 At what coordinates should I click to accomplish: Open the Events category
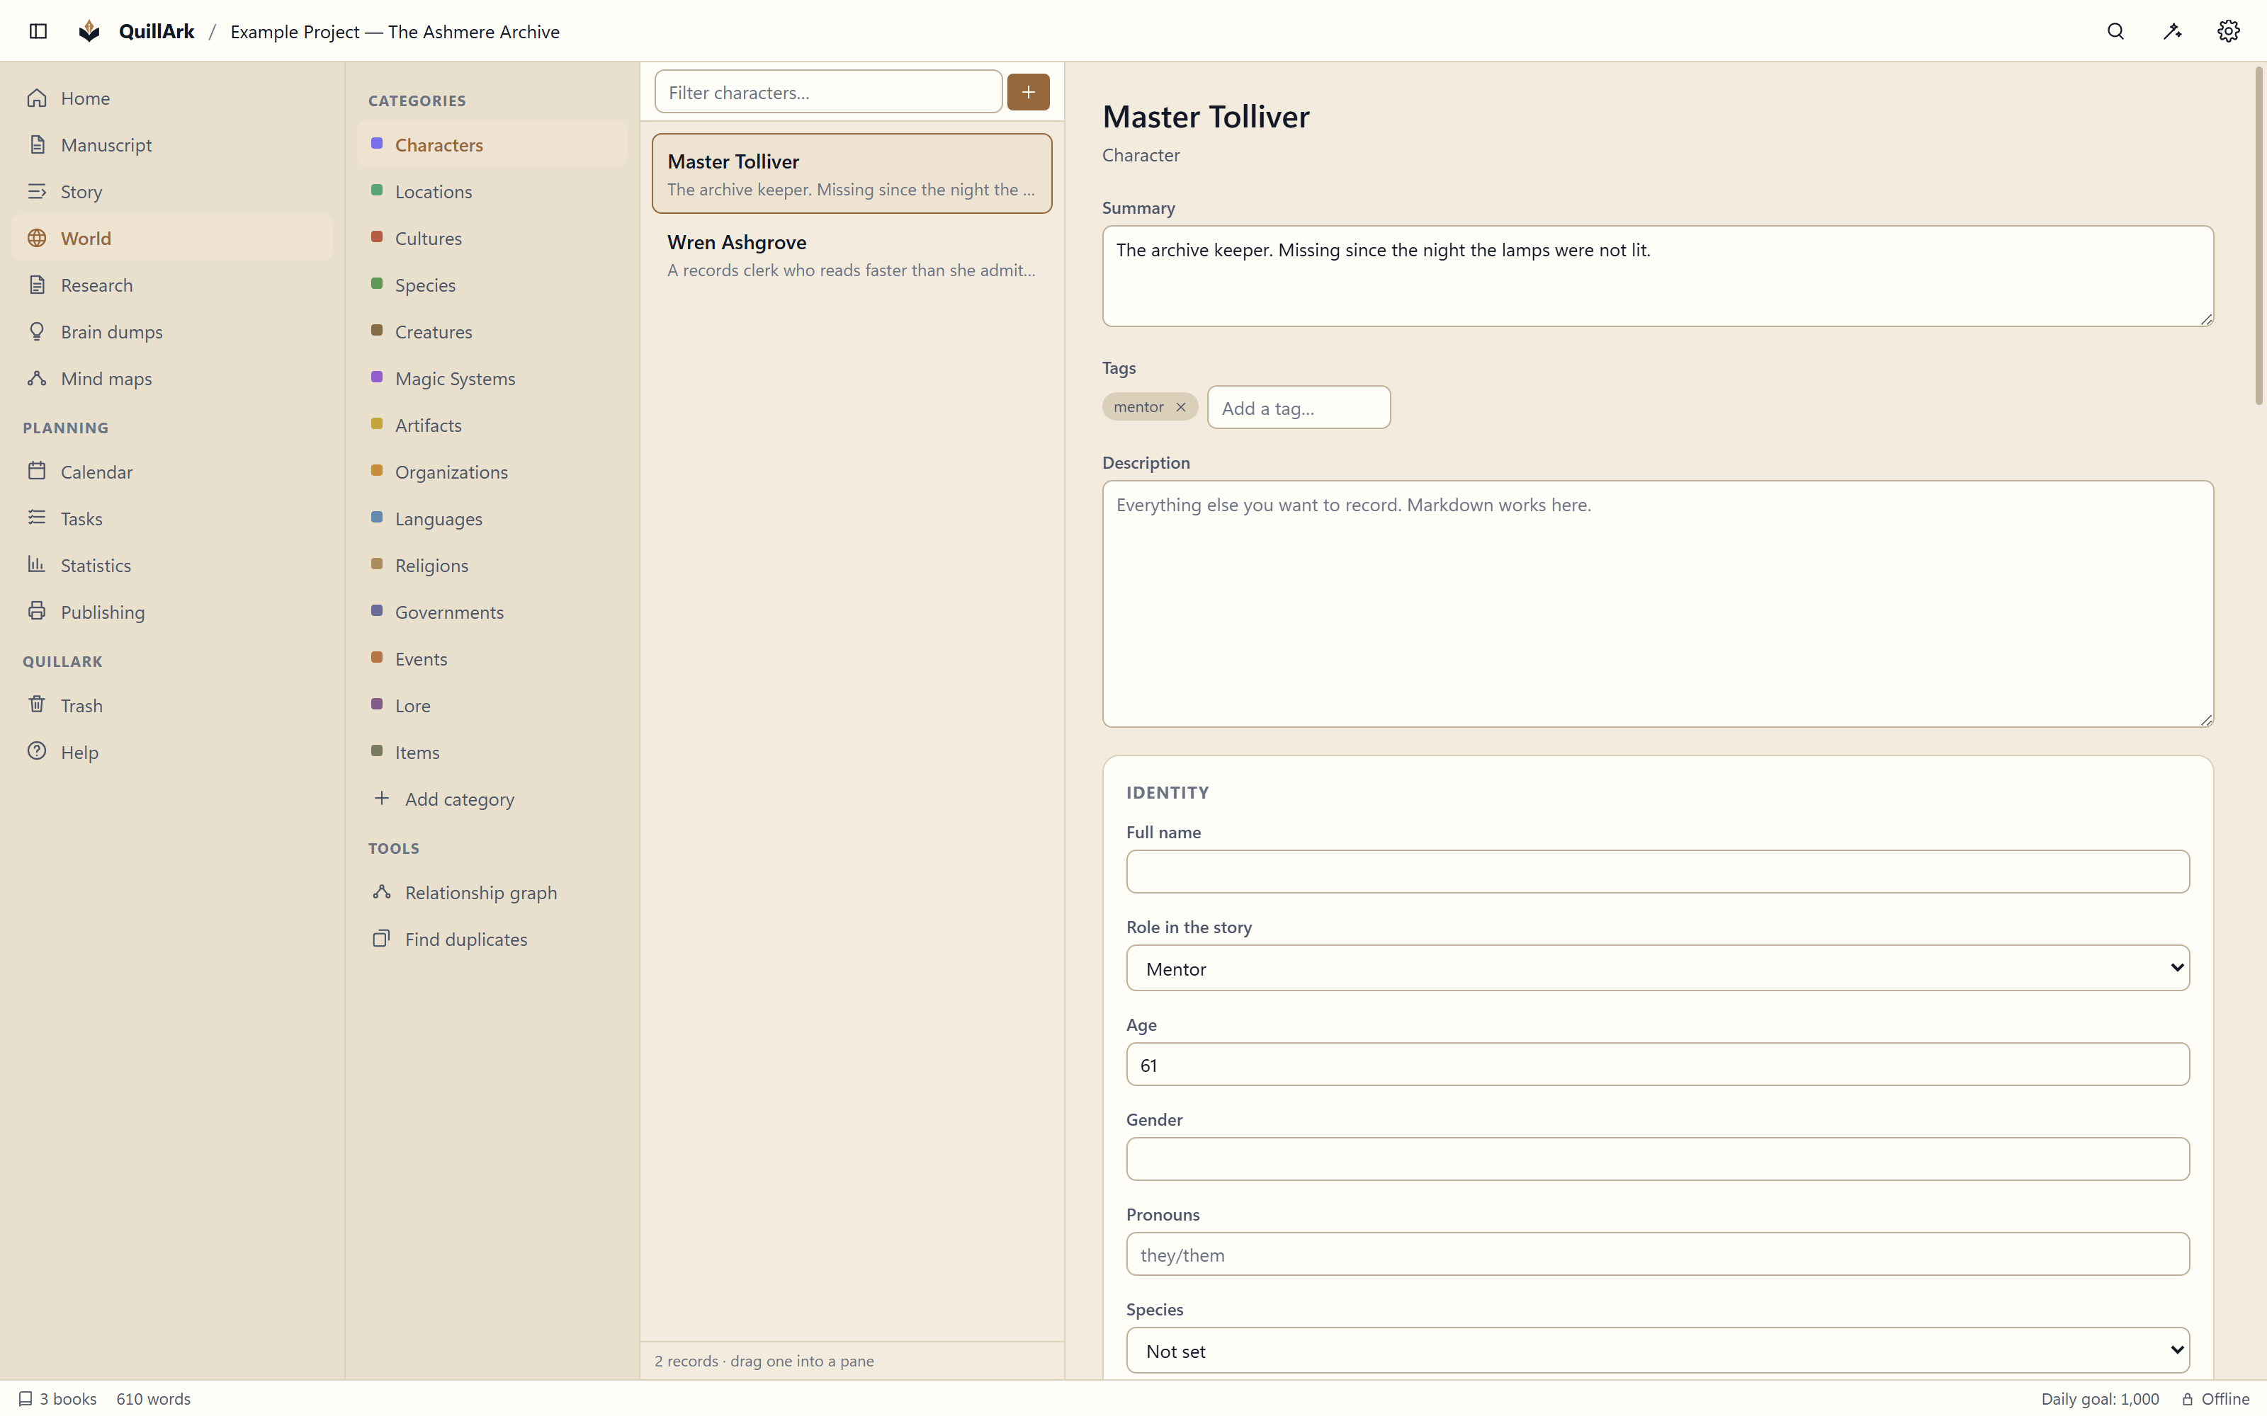(492, 658)
